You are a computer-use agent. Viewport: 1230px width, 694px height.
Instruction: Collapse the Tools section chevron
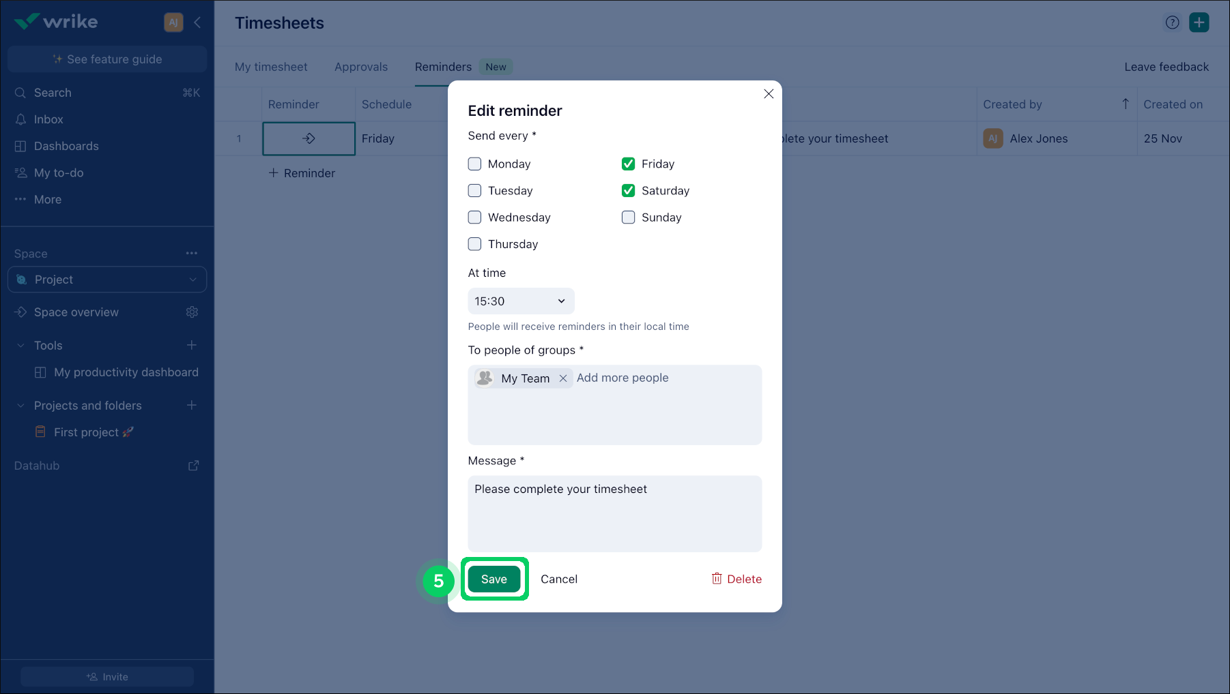(x=20, y=346)
